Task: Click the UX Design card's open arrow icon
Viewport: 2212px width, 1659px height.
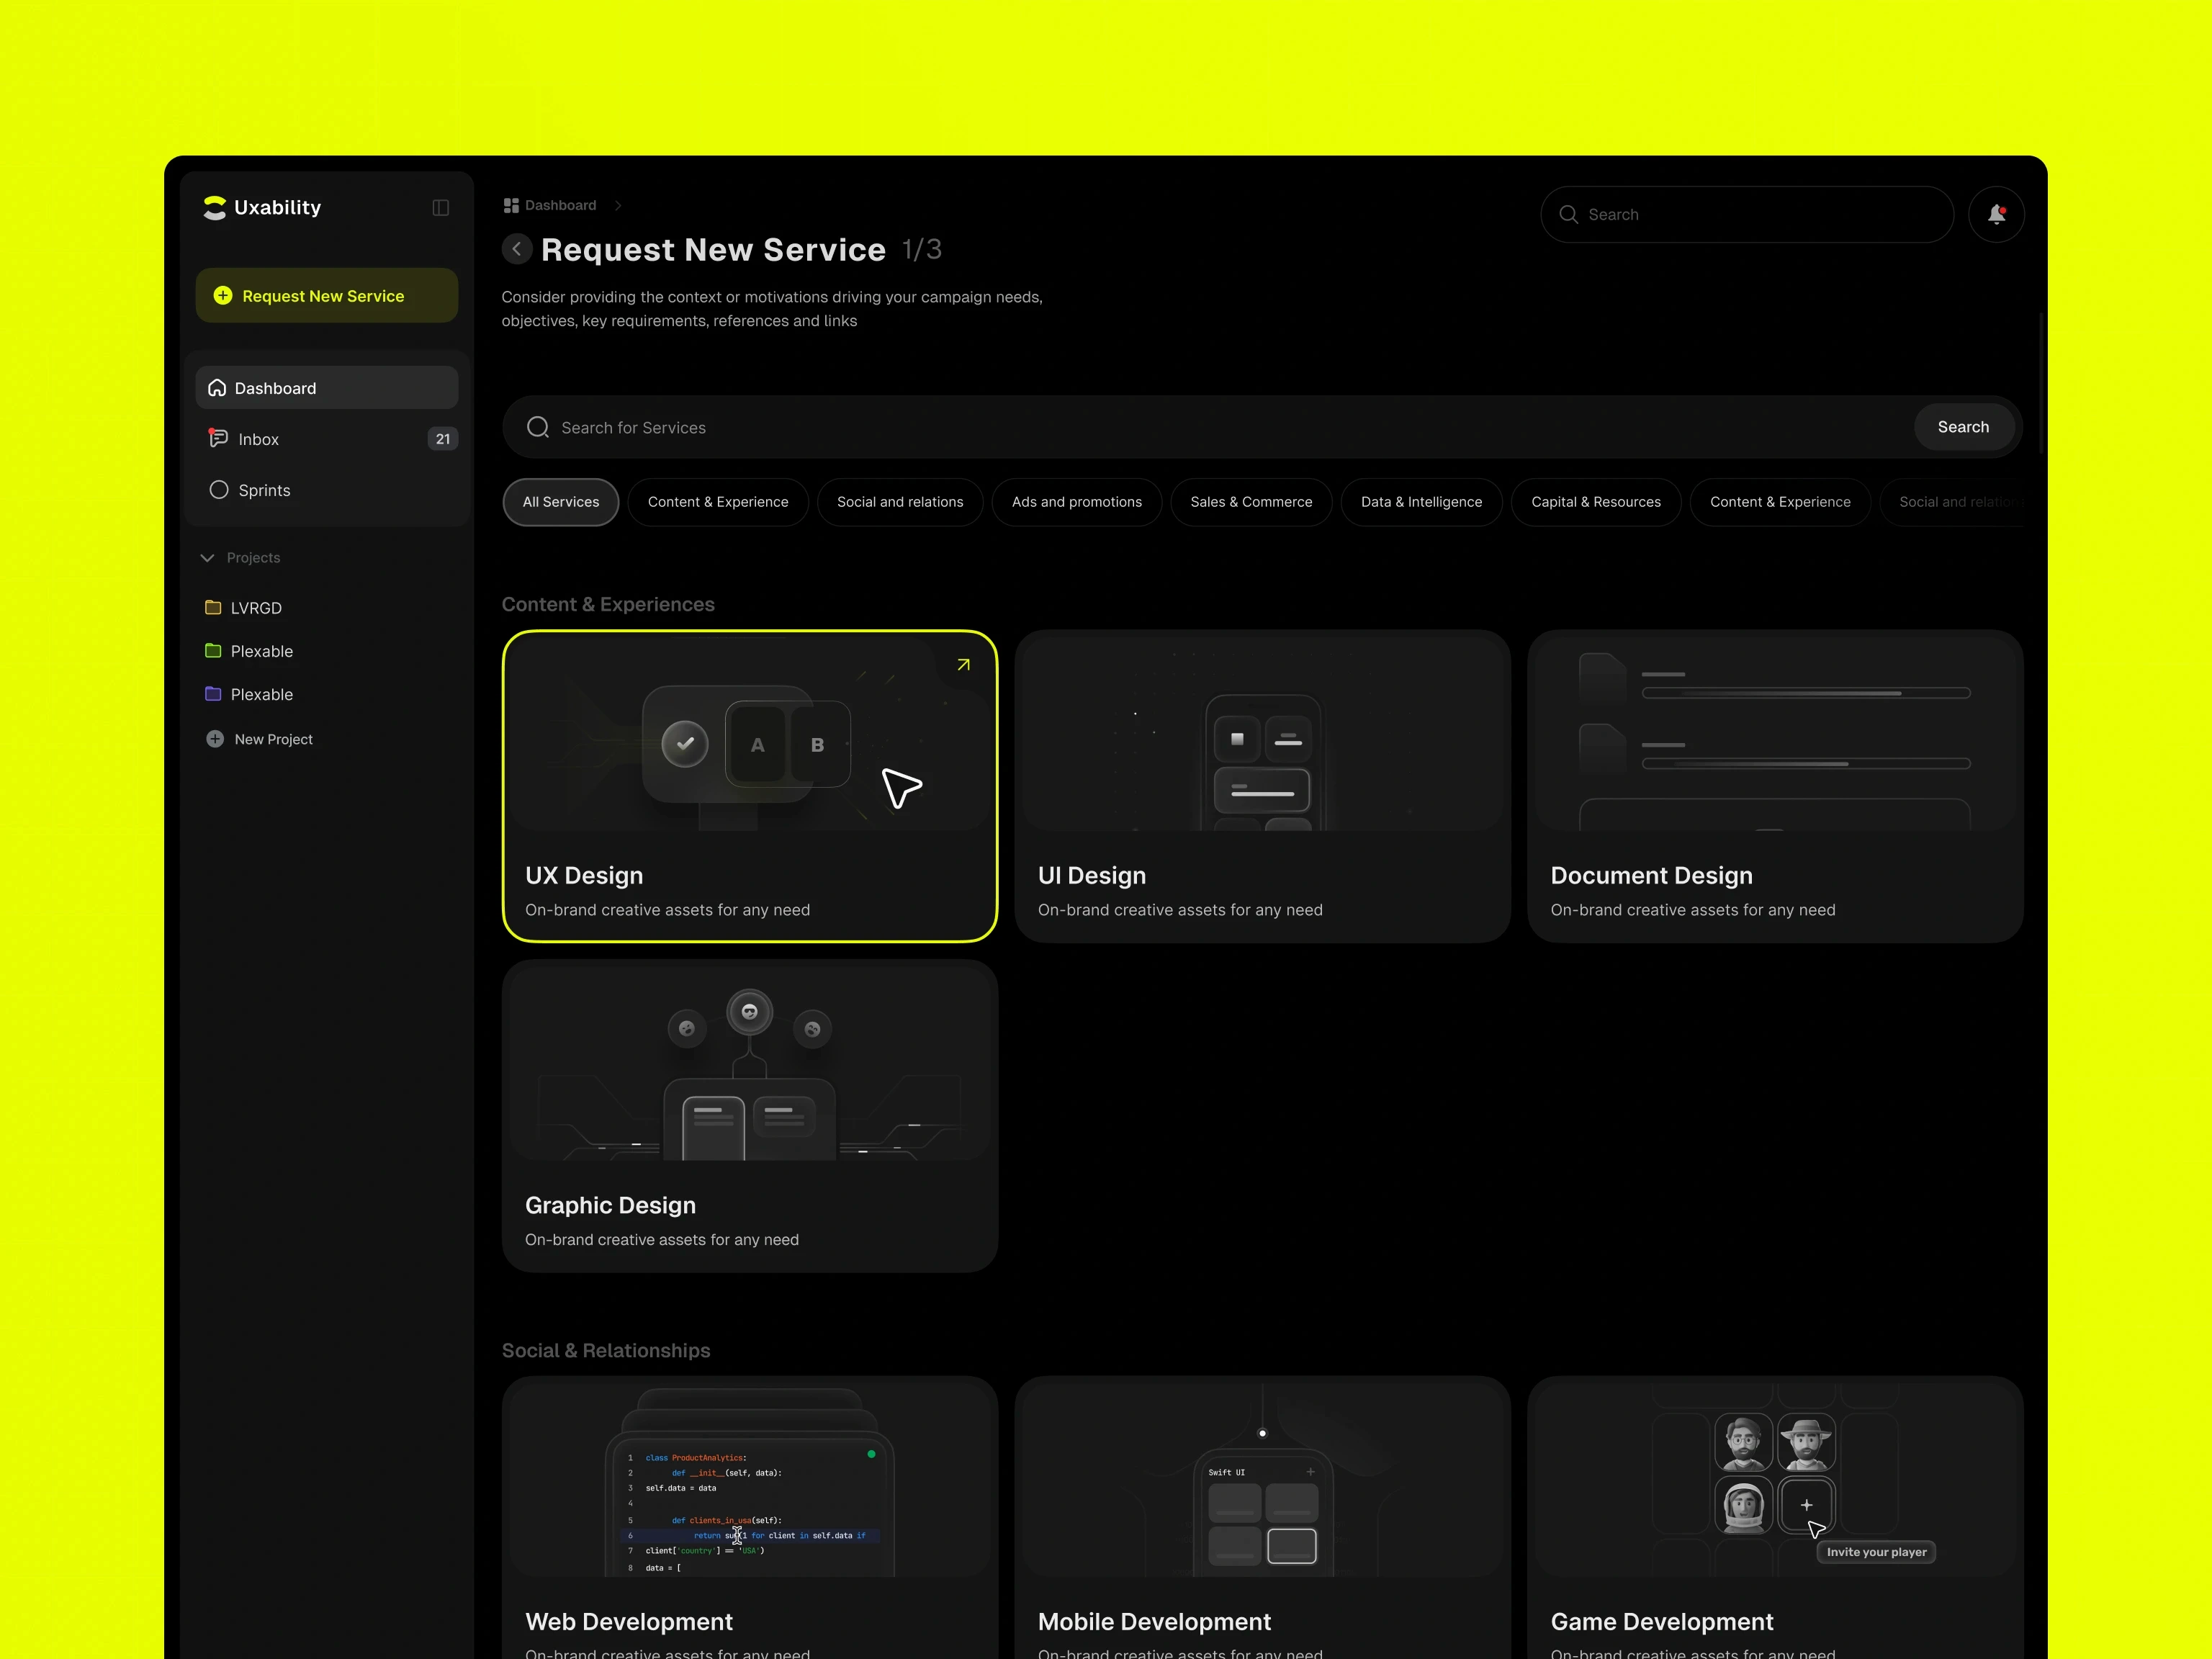Action: tap(963, 665)
